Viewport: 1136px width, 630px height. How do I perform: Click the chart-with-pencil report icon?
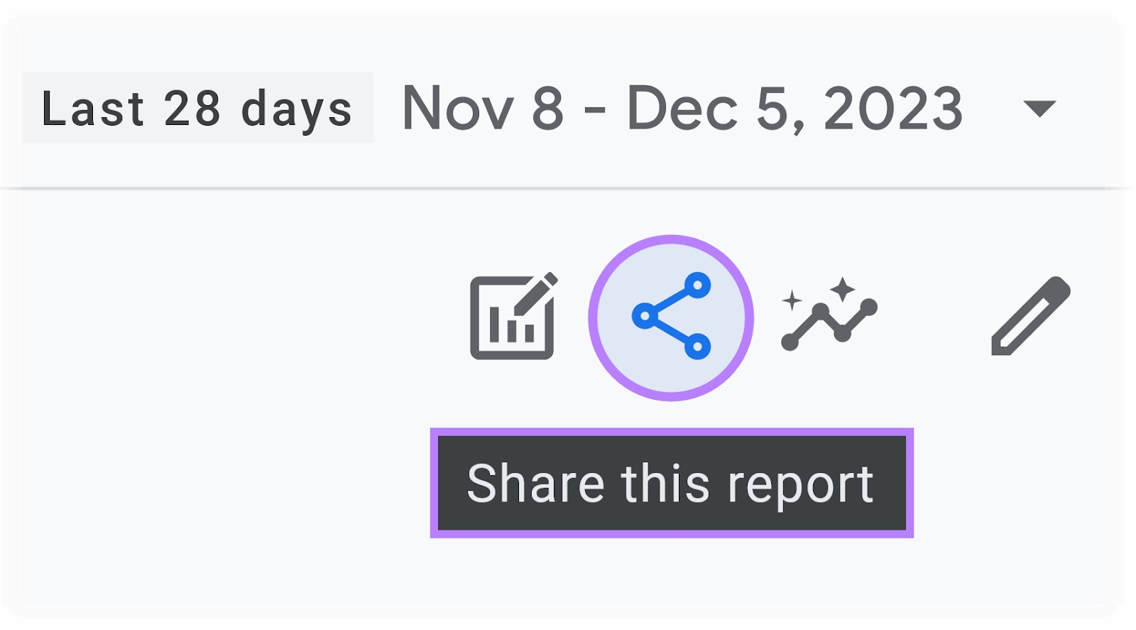click(x=513, y=316)
